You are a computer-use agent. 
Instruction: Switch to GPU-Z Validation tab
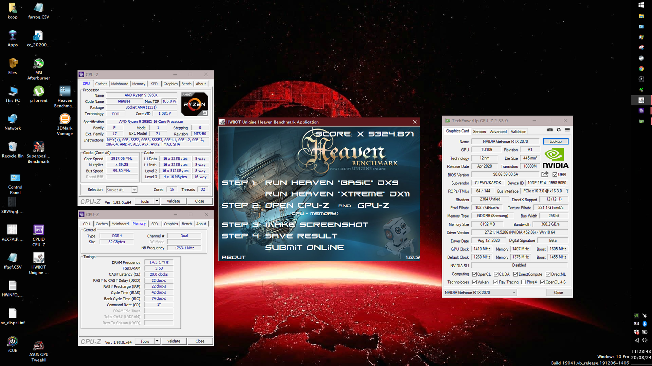519,131
